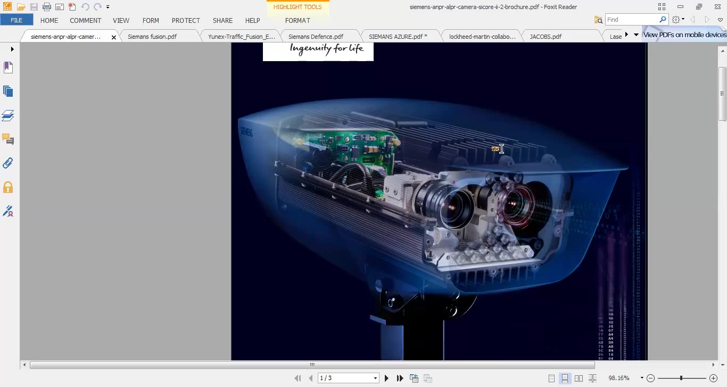
Task: Switch to facing pages view
Action: (x=579, y=378)
